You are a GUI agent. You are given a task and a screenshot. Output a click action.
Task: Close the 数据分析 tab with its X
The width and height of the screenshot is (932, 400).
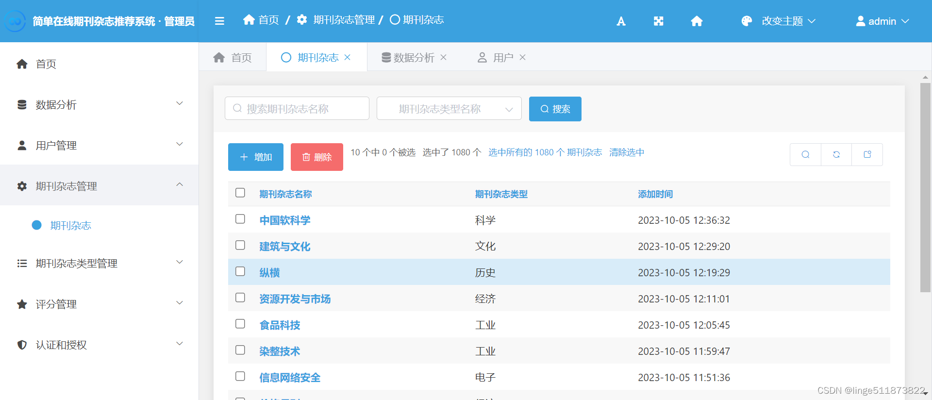coord(443,57)
